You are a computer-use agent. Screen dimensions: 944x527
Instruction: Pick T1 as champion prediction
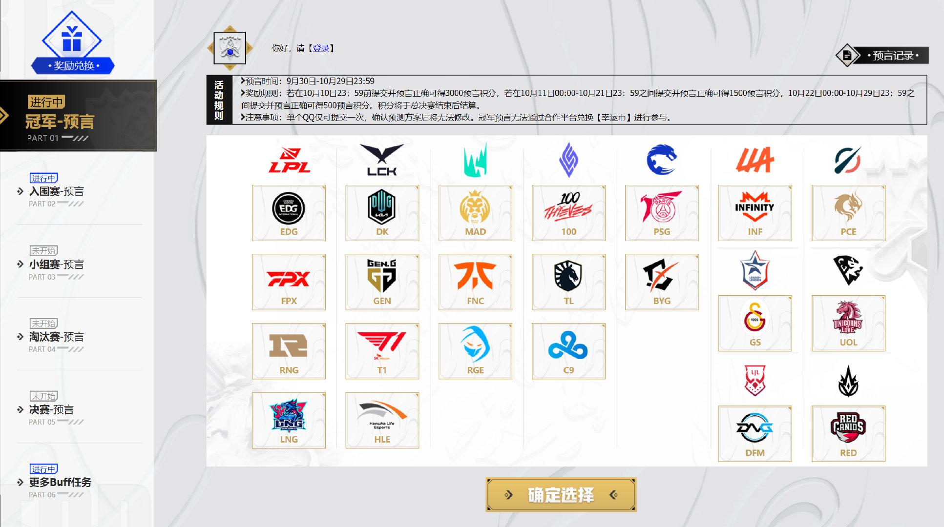pos(382,351)
